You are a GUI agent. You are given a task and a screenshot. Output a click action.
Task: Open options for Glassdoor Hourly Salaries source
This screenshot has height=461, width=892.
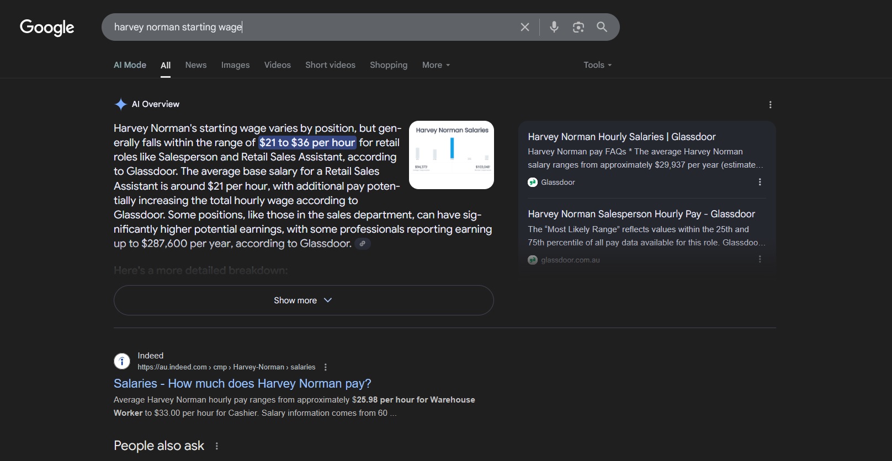pyautogui.click(x=760, y=182)
